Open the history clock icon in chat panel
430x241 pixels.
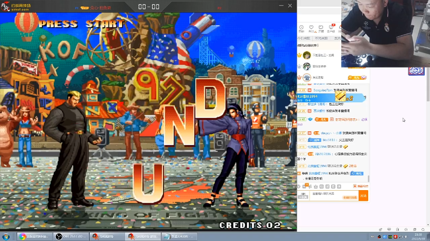(x=302, y=28)
